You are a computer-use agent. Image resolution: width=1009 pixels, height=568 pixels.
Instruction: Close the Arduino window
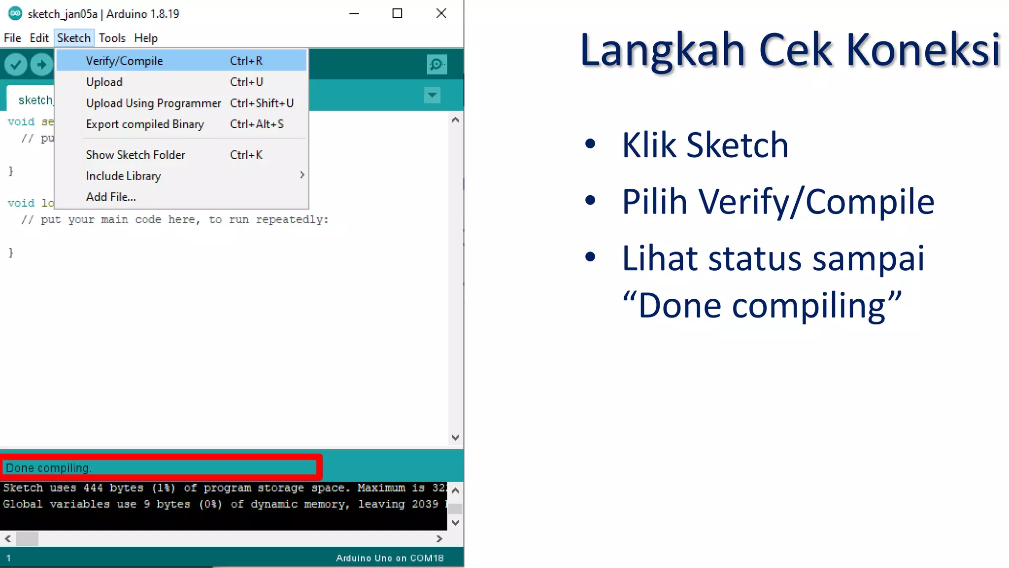tap(441, 14)
